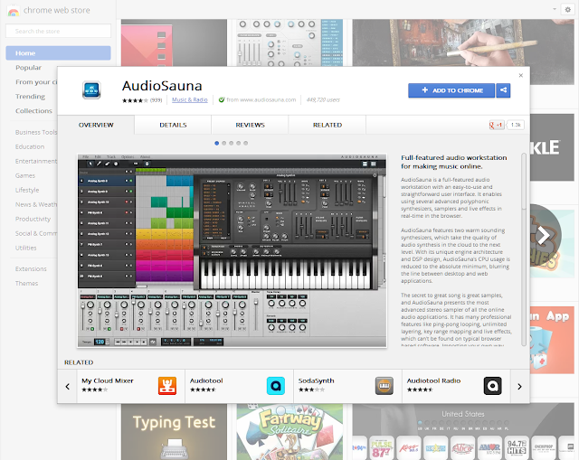Select Trending in the store sidebar
Screen dimensions: 579x460
pyautogui.click(x=30, y=97)
